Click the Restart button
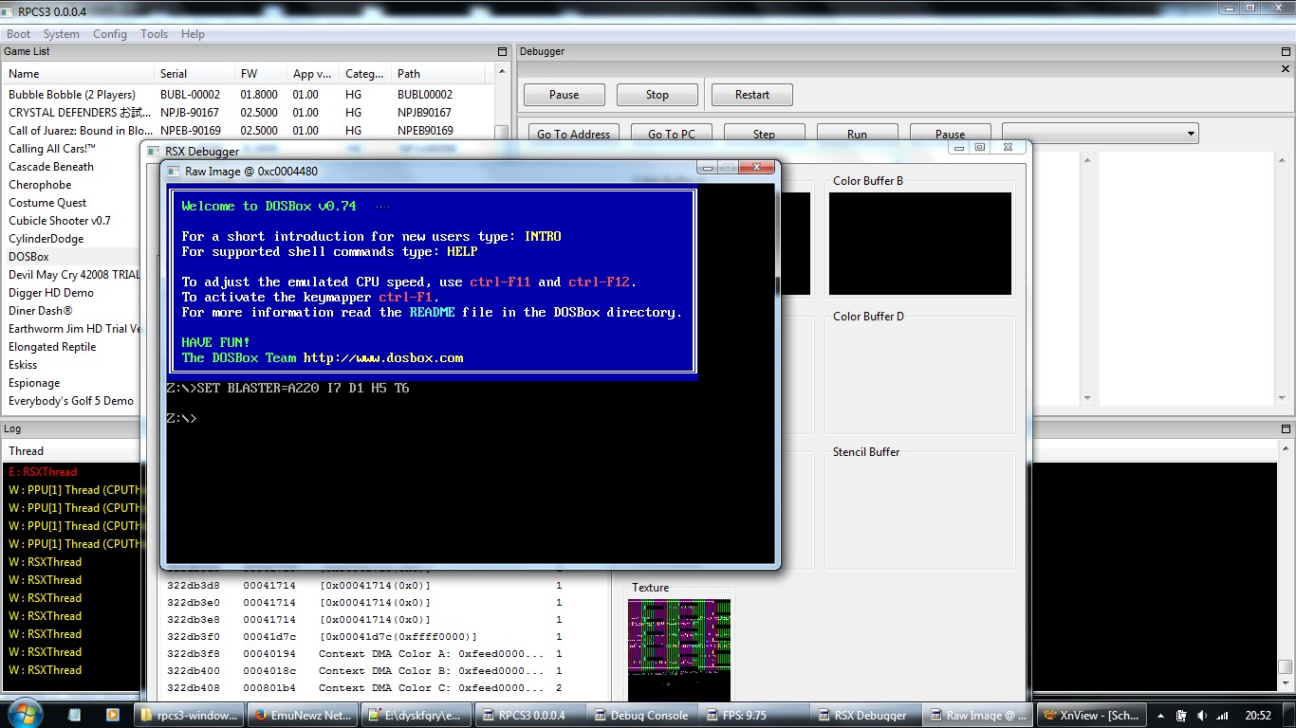1296x728 pixels. click(x=751, y=95)
